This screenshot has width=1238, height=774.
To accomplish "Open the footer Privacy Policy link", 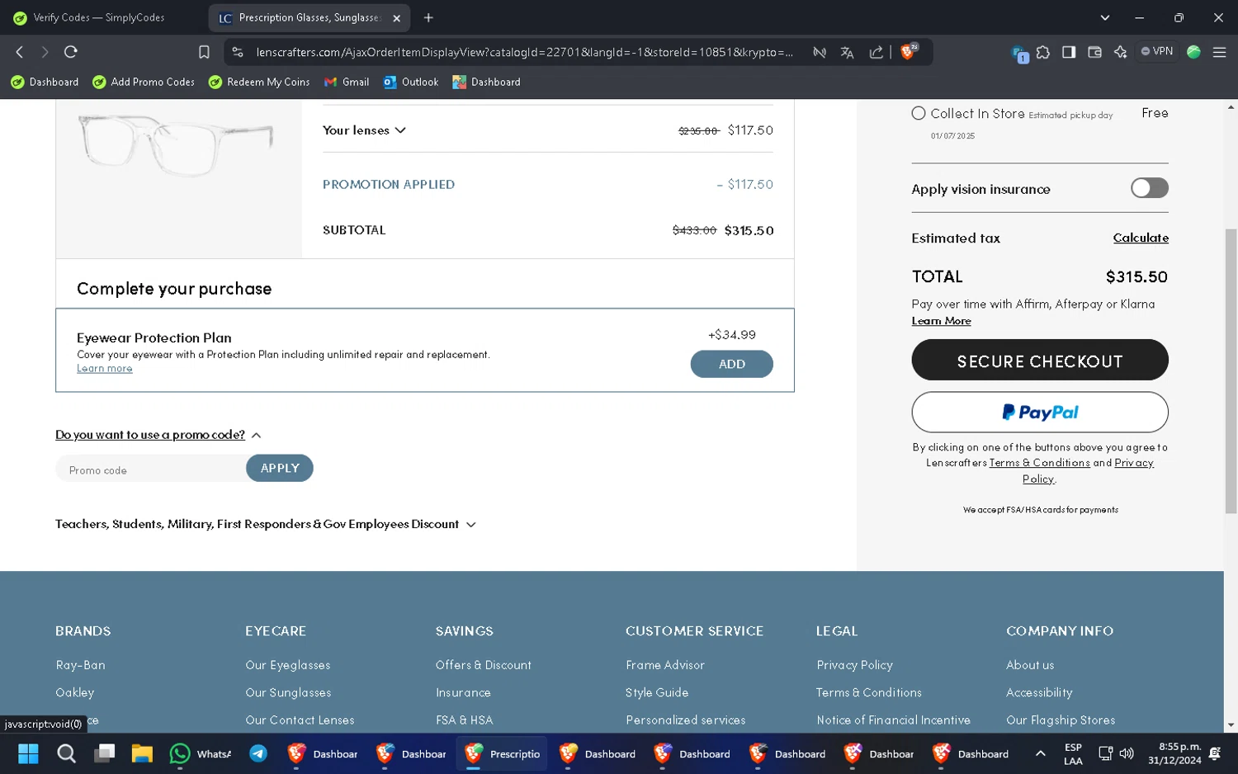I will coord(854,665).
